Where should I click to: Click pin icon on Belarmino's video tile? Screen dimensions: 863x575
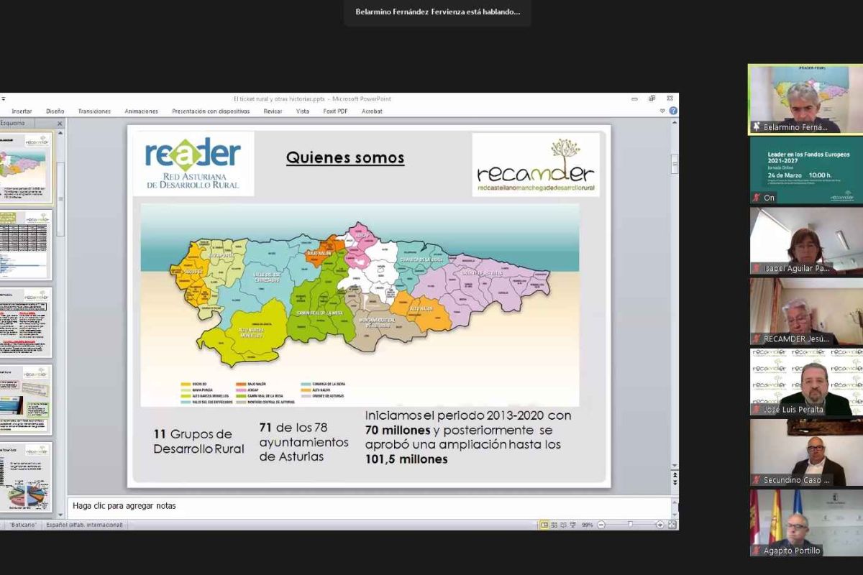click(756, 126)
